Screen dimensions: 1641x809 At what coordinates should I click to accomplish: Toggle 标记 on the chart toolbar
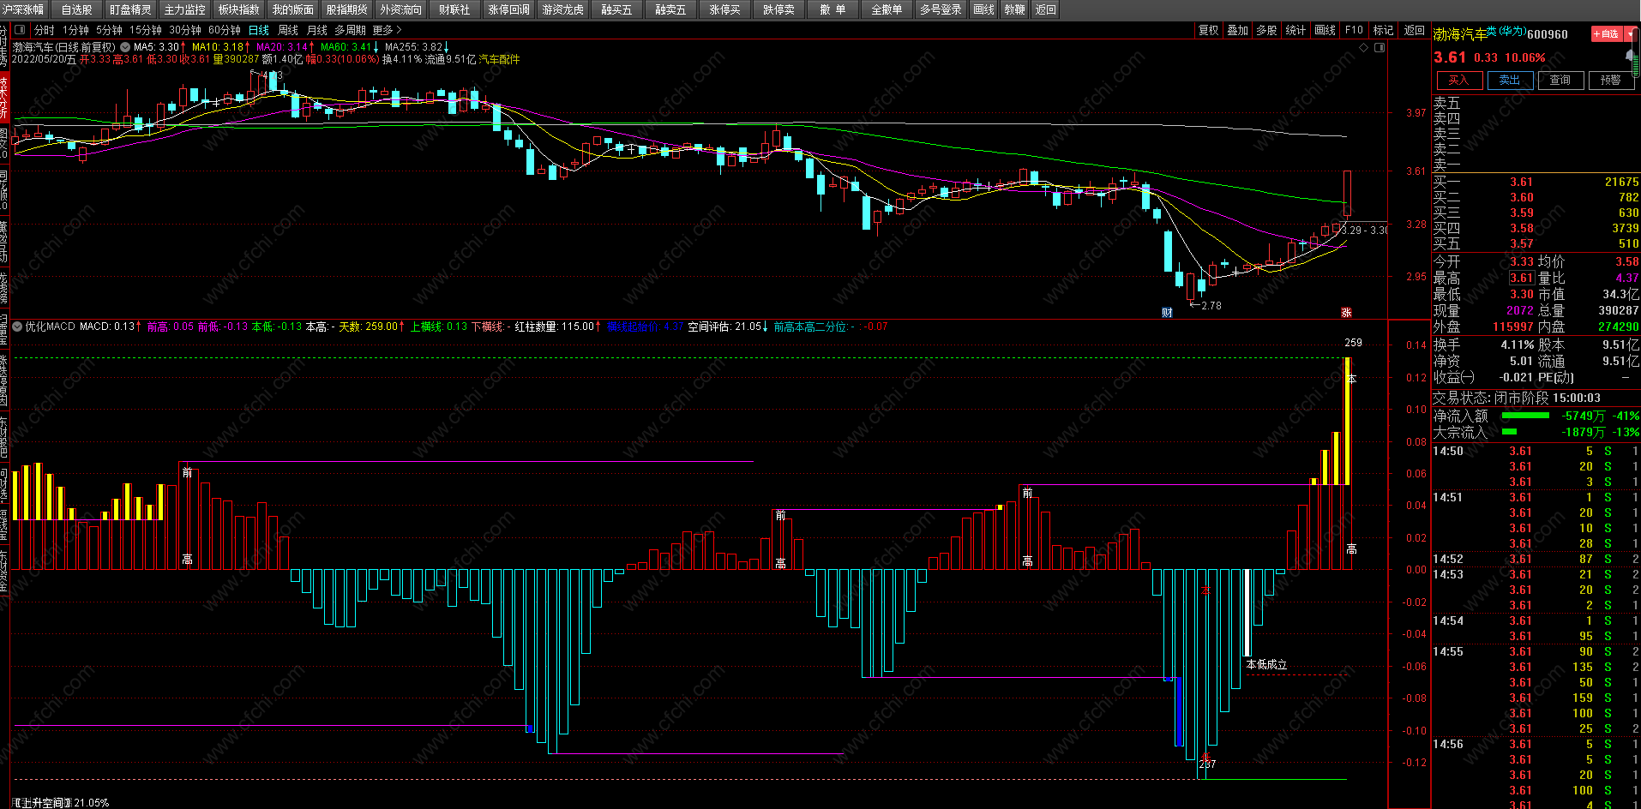click(x=1383, y=30)
